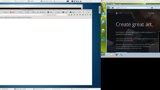
Task: Click the blue screen icon in the top panel
Action: 67,1
